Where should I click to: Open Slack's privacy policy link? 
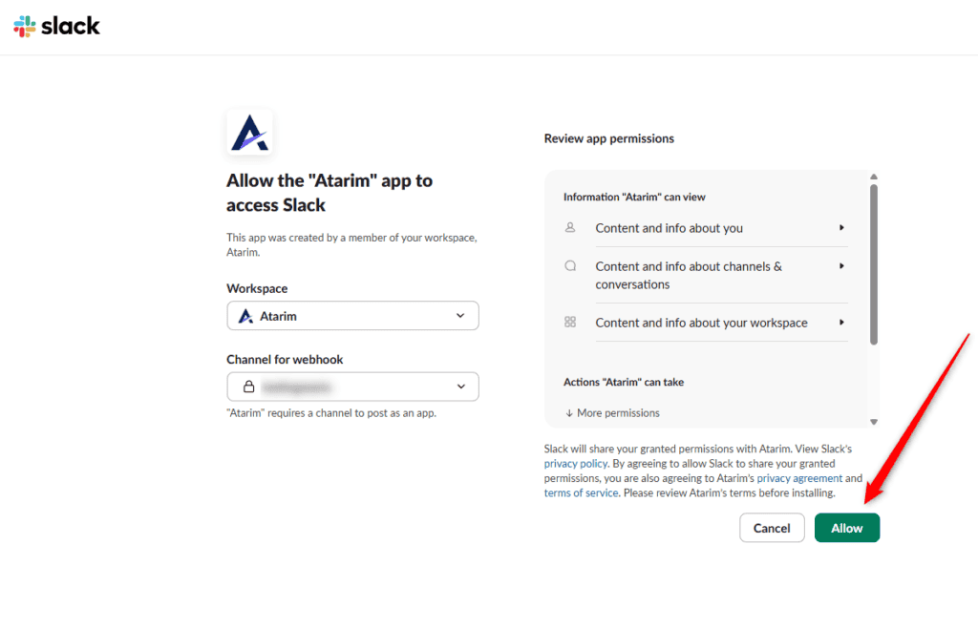point(576,464)
